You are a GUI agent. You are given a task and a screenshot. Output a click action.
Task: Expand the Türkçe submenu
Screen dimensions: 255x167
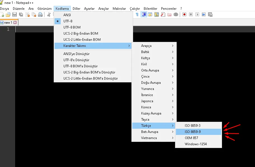[154, 126]
